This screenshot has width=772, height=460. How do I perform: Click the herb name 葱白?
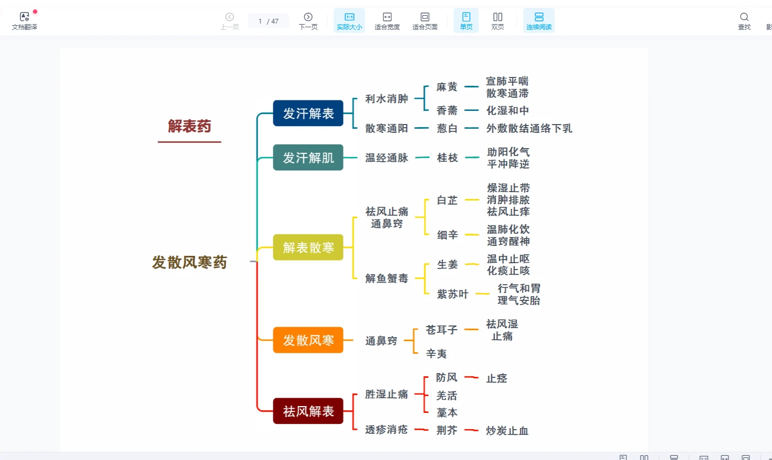(x=447, y=128)
